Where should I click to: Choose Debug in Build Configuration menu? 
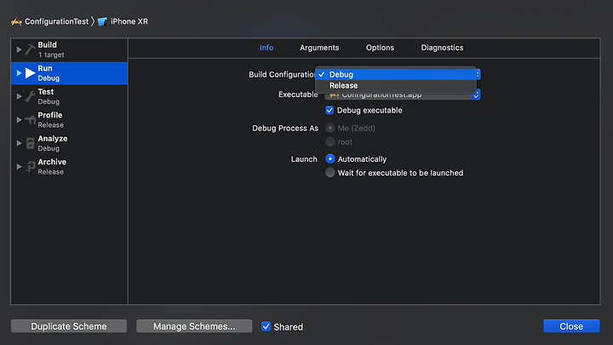pos(396,74)
